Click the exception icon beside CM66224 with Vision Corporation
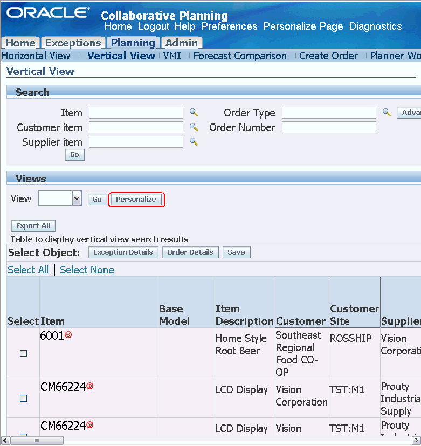Image resolution: width=421 pixels, height=446 pixels. [x=90, y=386]
